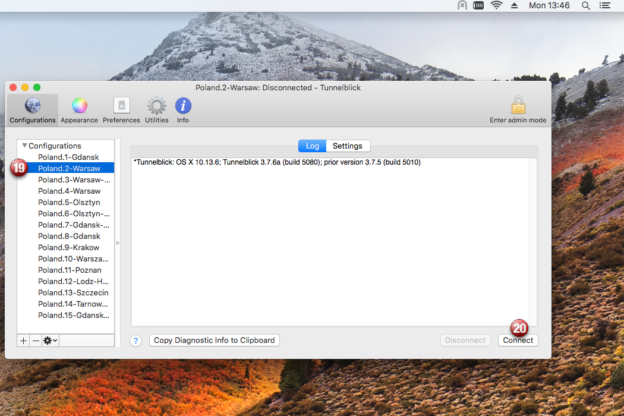The image size is (624, 416).
Task: Minimize the Tunnelblick window
Action: (25, 87)
